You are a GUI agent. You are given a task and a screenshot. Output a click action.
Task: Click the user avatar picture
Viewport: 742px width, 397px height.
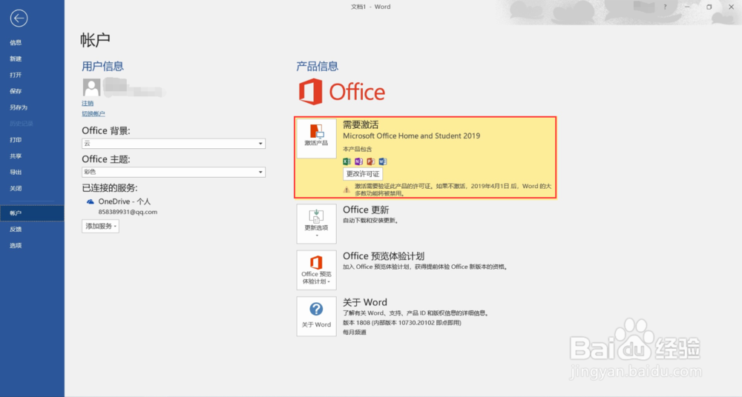[x=91, y=87]
